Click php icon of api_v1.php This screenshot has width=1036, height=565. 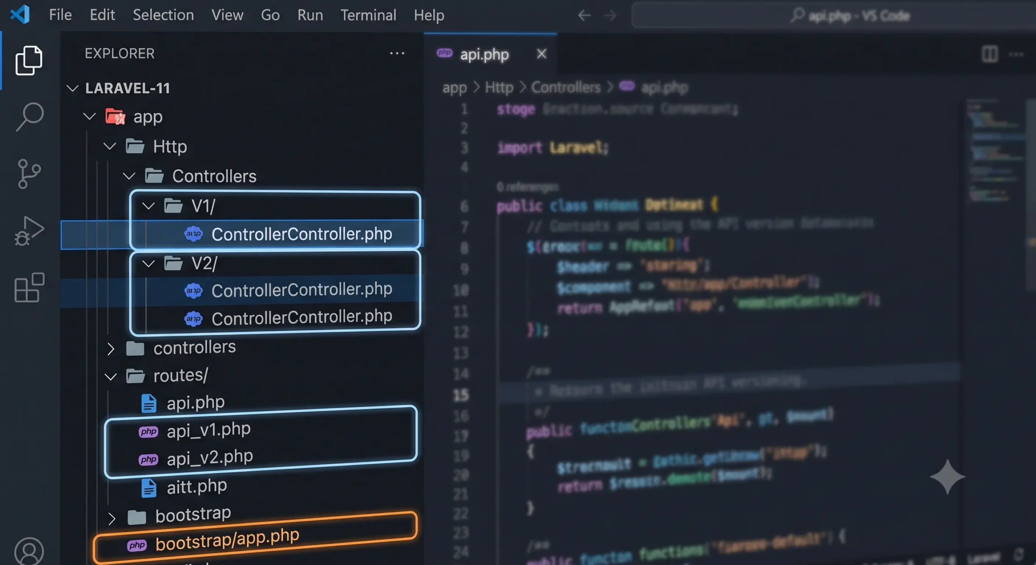(148, 432)
